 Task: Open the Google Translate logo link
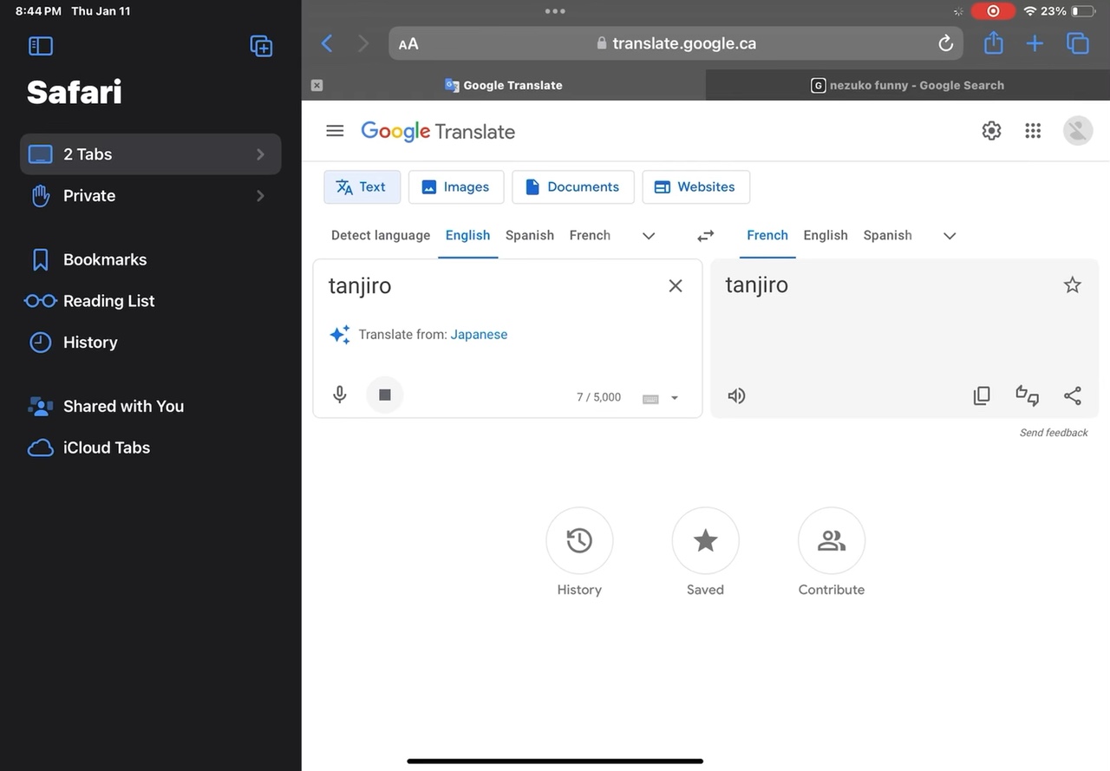point(438,132)
